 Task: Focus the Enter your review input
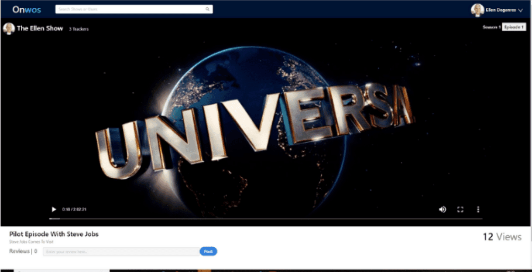coord(121,252)
